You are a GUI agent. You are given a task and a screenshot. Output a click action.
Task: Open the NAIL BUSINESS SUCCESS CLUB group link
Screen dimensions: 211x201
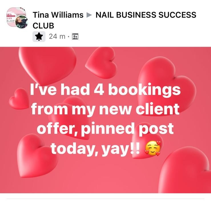click(x=114, y=20)
